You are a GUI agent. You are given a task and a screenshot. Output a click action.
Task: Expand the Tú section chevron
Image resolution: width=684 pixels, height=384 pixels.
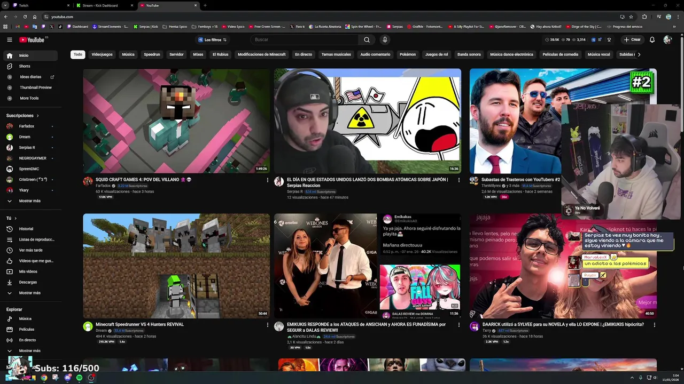(15, 218)
